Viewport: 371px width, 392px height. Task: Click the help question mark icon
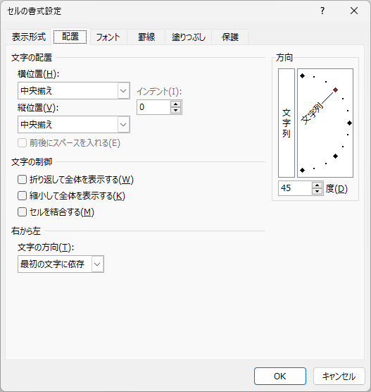pyautogui.click(x=322, y=11)
